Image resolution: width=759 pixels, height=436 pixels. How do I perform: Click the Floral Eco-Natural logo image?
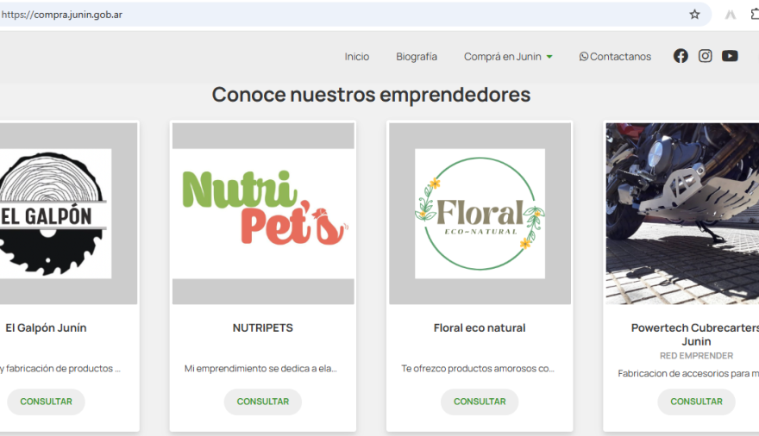pos(480,213)
